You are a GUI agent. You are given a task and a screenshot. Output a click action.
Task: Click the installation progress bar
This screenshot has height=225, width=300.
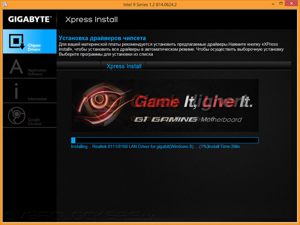165,140
